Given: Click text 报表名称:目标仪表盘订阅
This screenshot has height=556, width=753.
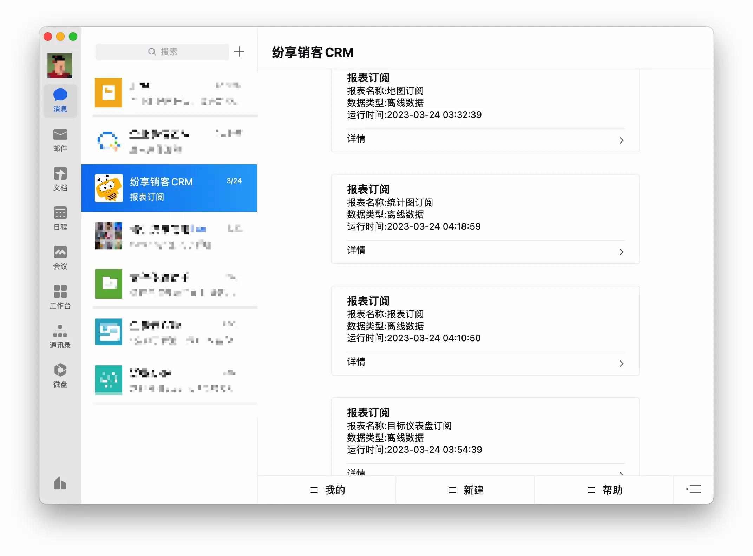Looking at the screenshot, I should click(x=399, y=426).
